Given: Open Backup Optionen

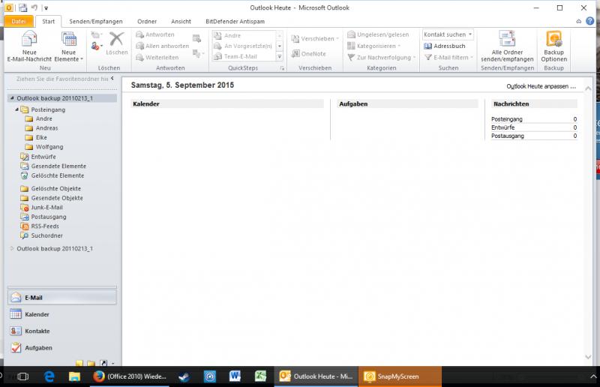Looking at the screenshot, I should tap(553, 46).
